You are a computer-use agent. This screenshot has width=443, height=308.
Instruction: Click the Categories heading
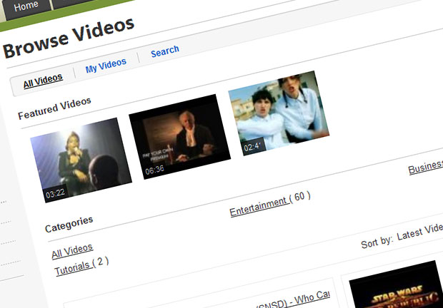[x=69, y=224]
